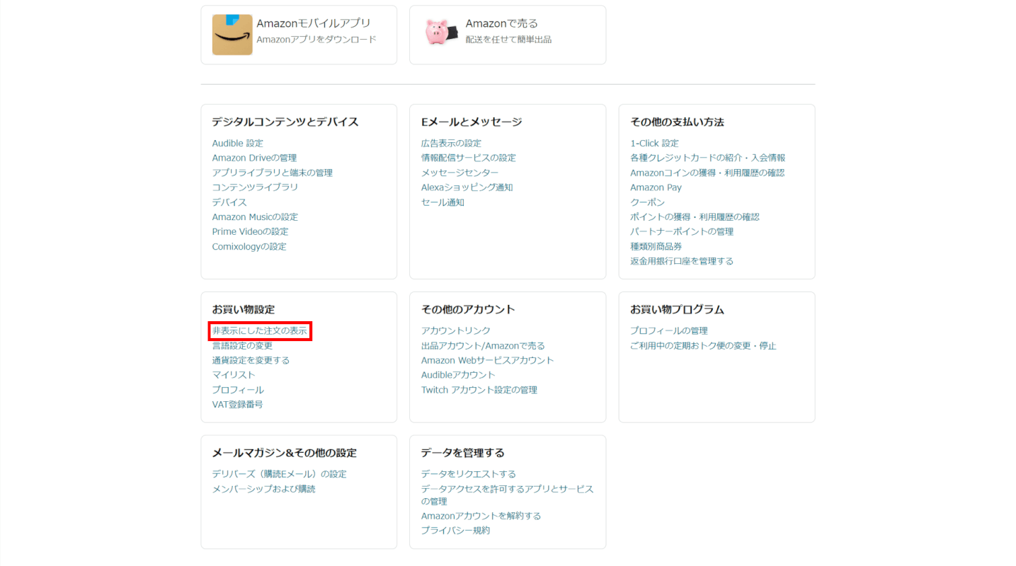
Task: Click the その他のアカウント heading
Action: [x=468, y=309]
